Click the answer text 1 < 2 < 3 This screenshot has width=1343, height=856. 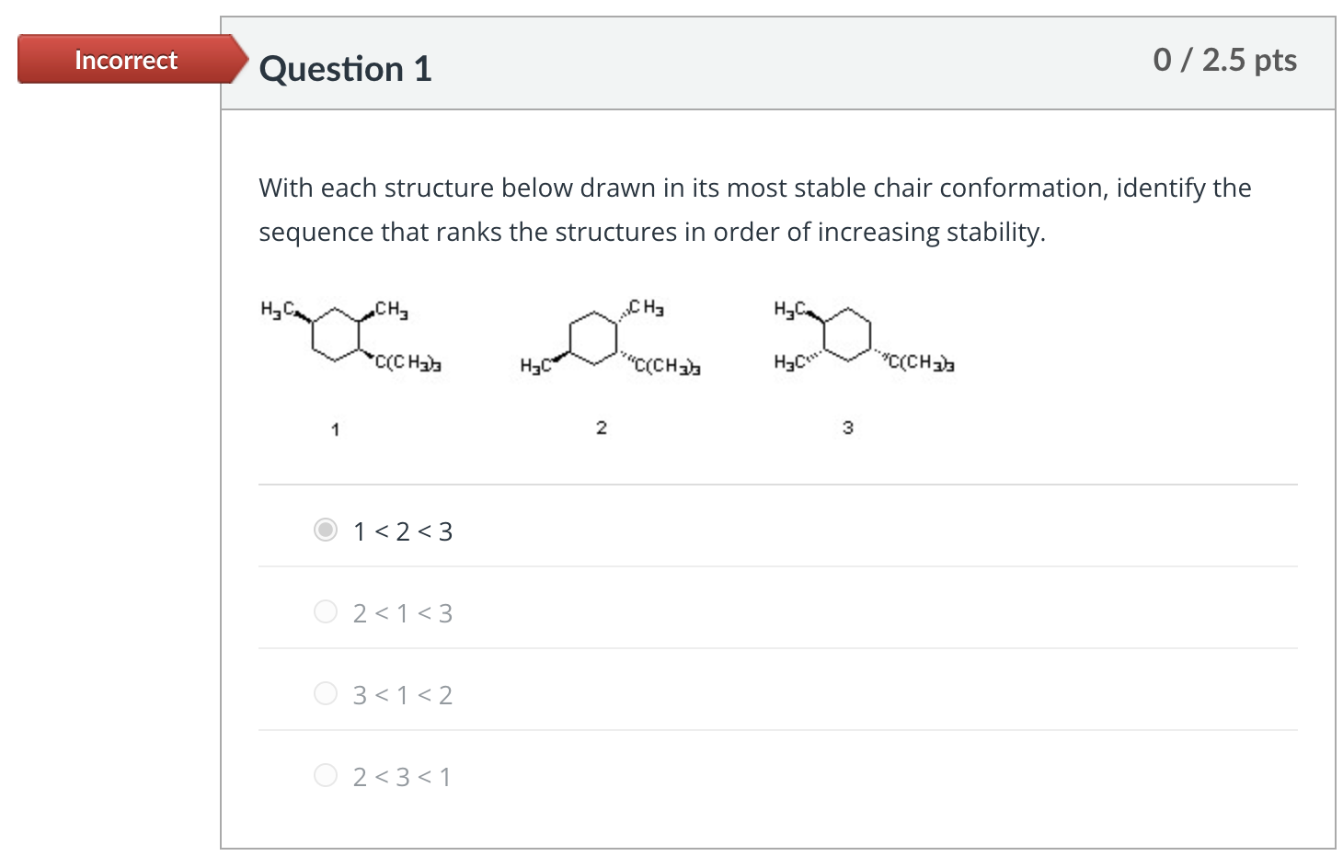(x=402, y=531)
